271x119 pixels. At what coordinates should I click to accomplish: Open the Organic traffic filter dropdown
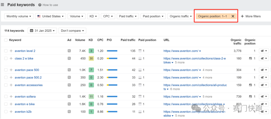181,16
